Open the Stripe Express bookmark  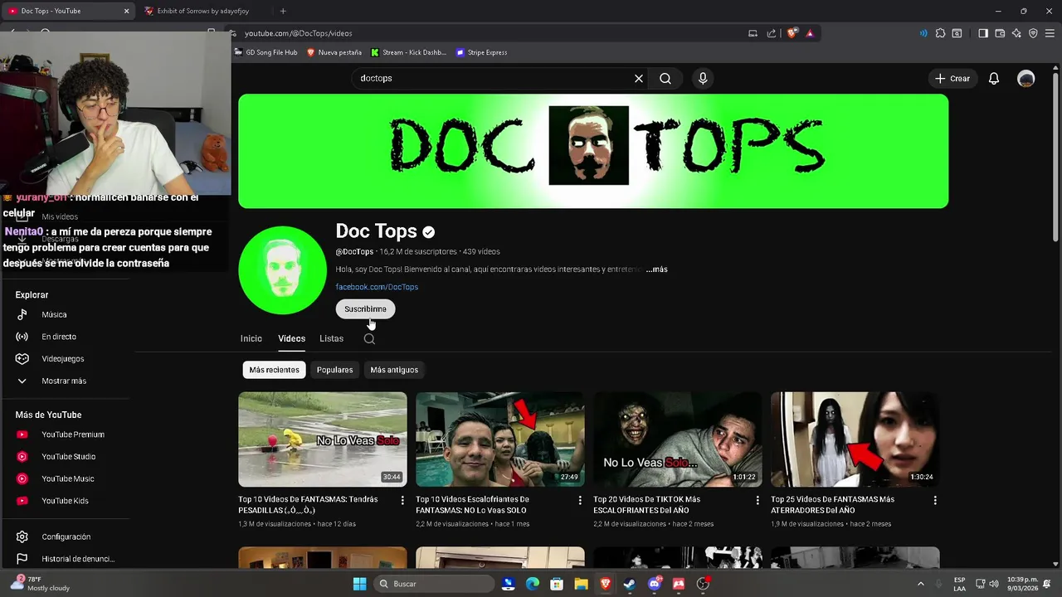point(481,52)
